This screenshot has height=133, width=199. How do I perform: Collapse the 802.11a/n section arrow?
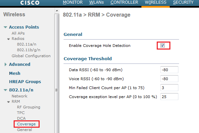[x=5, y=90]
